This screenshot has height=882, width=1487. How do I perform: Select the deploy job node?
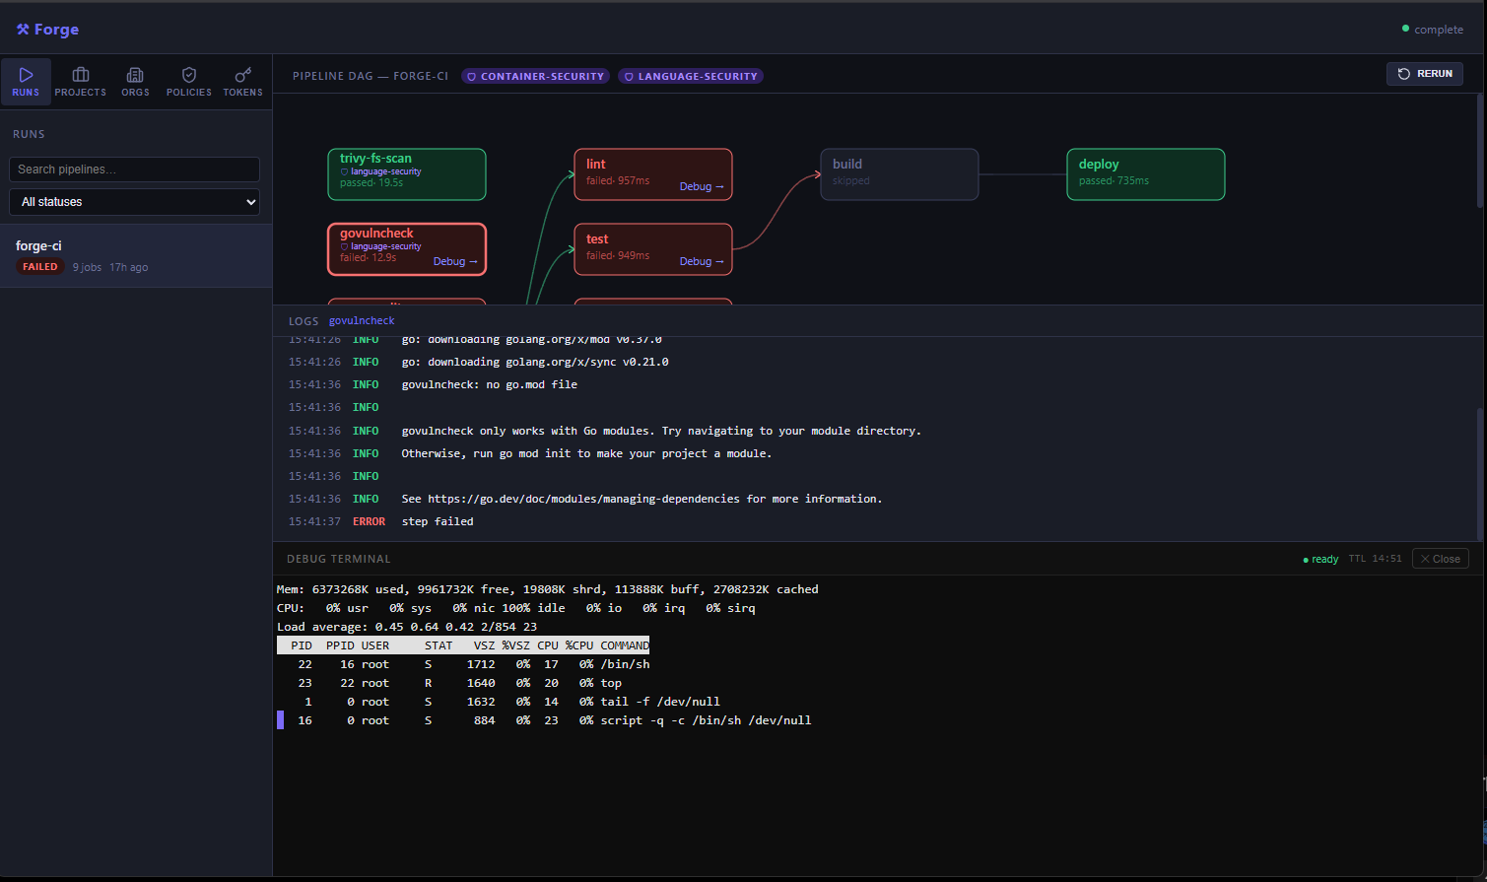tap(1146, 174)
